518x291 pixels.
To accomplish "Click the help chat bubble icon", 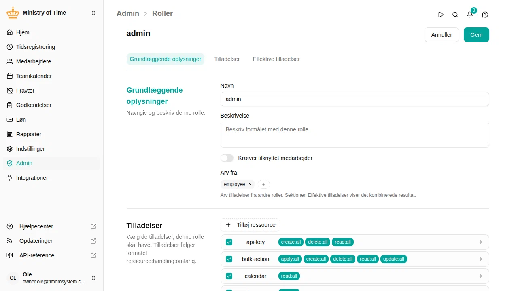I will (485, 15).
